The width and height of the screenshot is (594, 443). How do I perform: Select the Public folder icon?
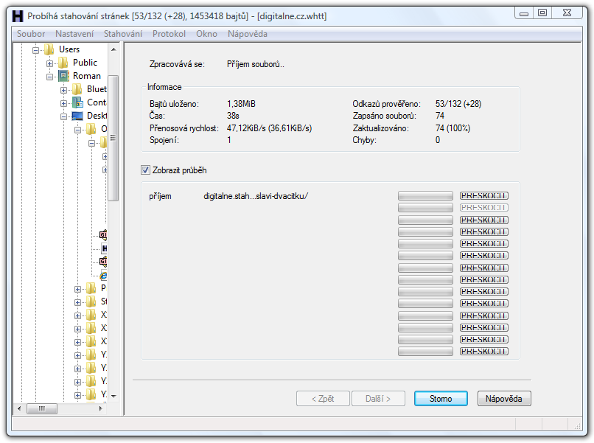pos(63,63)
